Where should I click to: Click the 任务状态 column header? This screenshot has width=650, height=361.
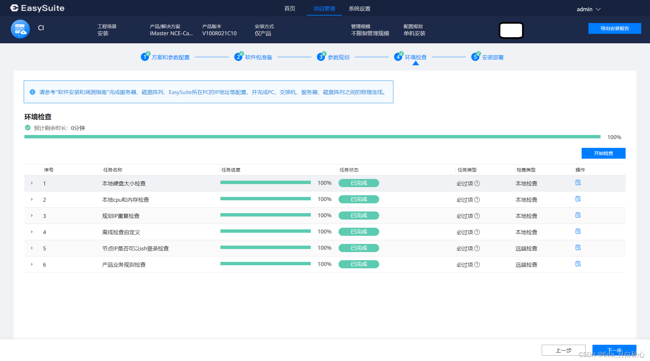tap(349, 170)
